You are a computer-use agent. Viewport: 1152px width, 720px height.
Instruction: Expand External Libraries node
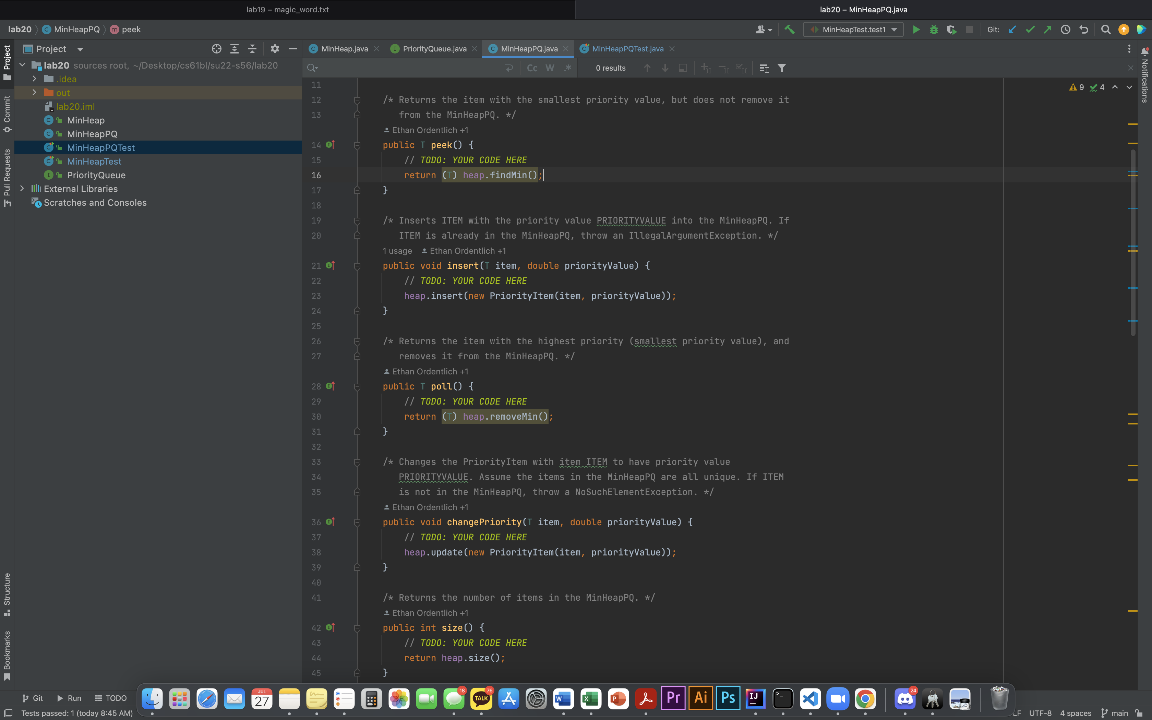tap(22, 189)
